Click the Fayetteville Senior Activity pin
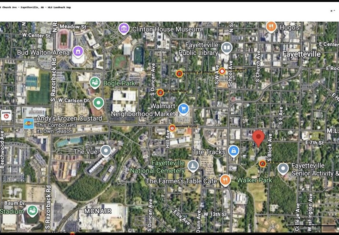Image resolution: width=339 pixels, height=235 pixels. tap(283, 168)
